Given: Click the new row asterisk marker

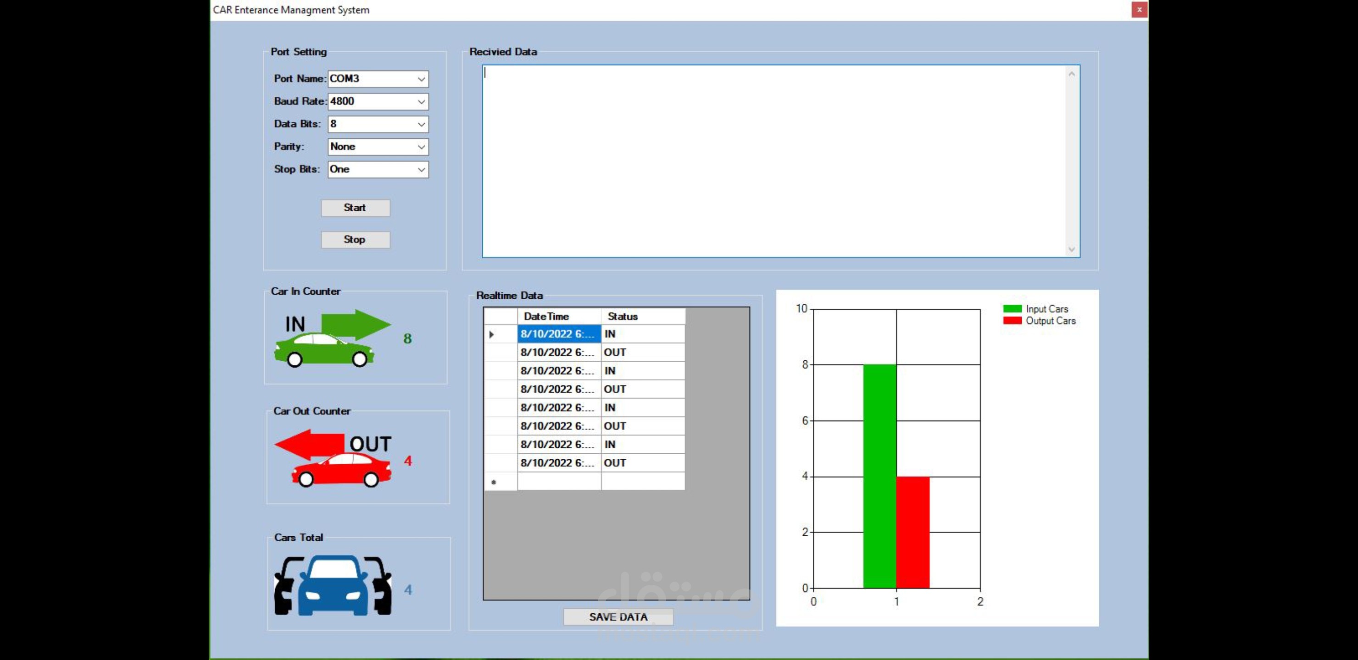Looking at the screenshot, I should pyautogui.click(x=494, y=482).
